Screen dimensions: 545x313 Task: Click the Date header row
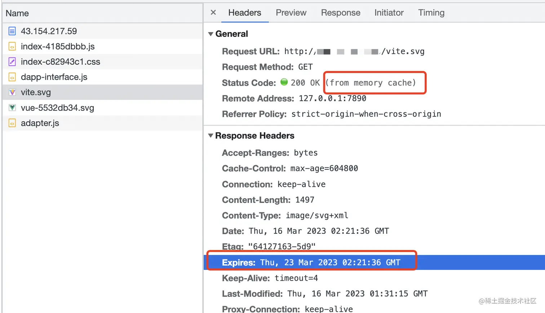[374, 231]
